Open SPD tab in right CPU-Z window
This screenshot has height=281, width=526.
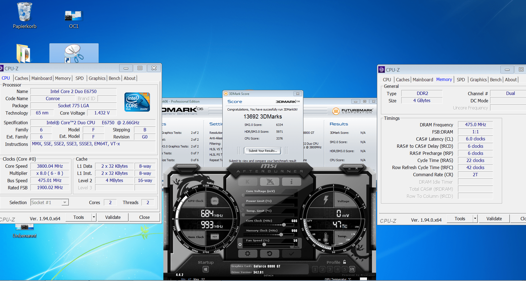pyautogui.click(x=461, y=80)
